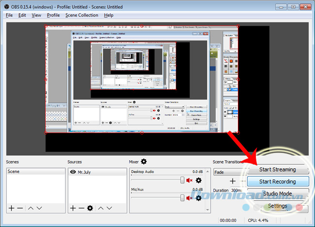Click the Mic/Aux 0.0 dB value
The height and width of the screenshot is (227, 315).
point(198,189)
